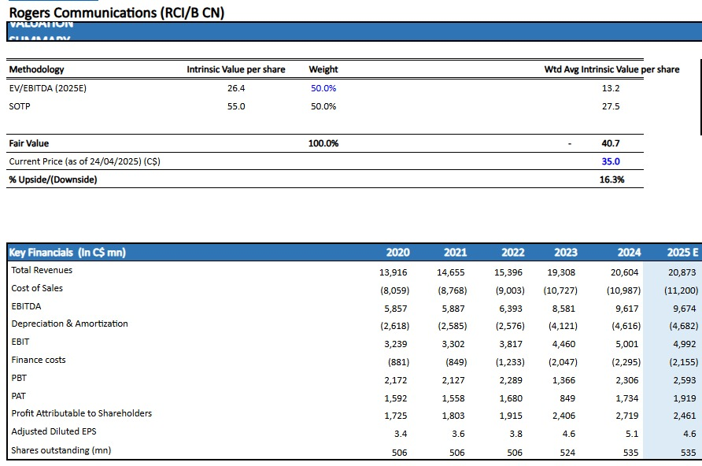Click the Methodology column header
The height and width of the screenshot is (466, 702).
(x=36, y=69)
